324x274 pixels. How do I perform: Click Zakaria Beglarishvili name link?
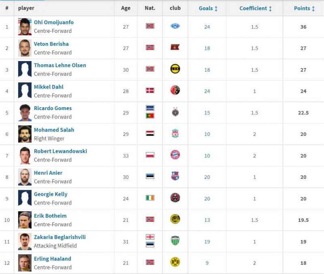60,237
